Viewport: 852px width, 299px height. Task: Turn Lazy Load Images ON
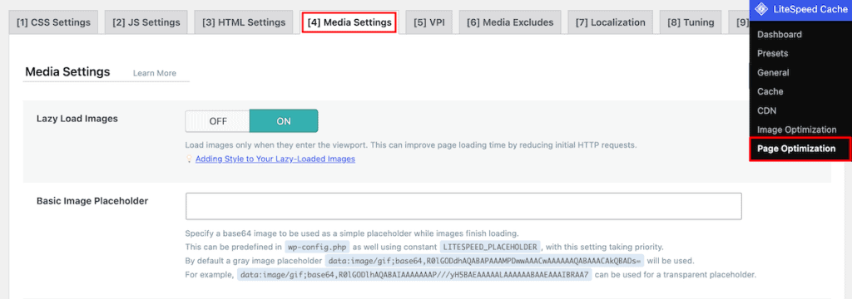(x=284, y=121)
